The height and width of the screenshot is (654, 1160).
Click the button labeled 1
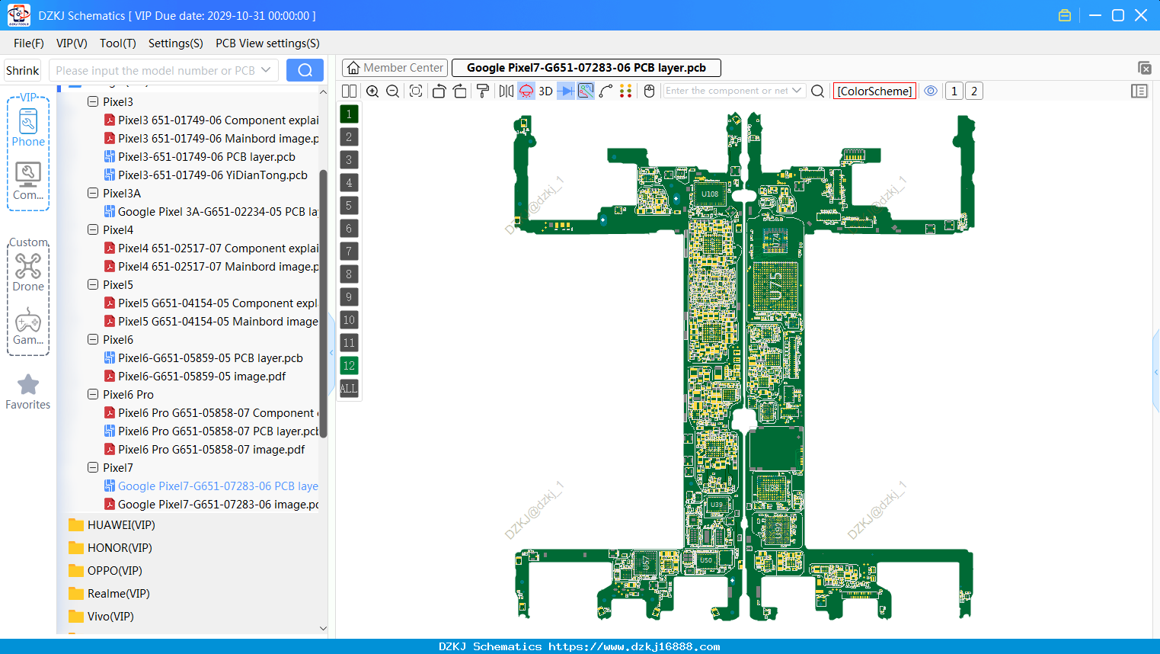pyautogui.click(x=954, y=91)
